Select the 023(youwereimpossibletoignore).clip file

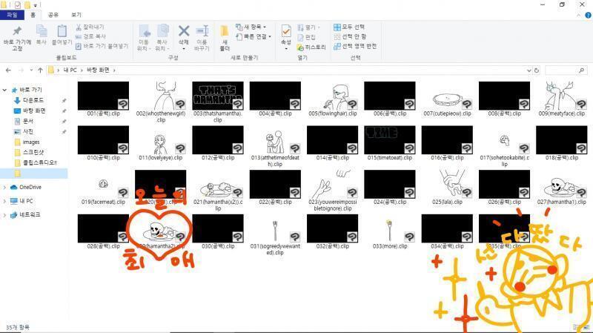point(332,191)
